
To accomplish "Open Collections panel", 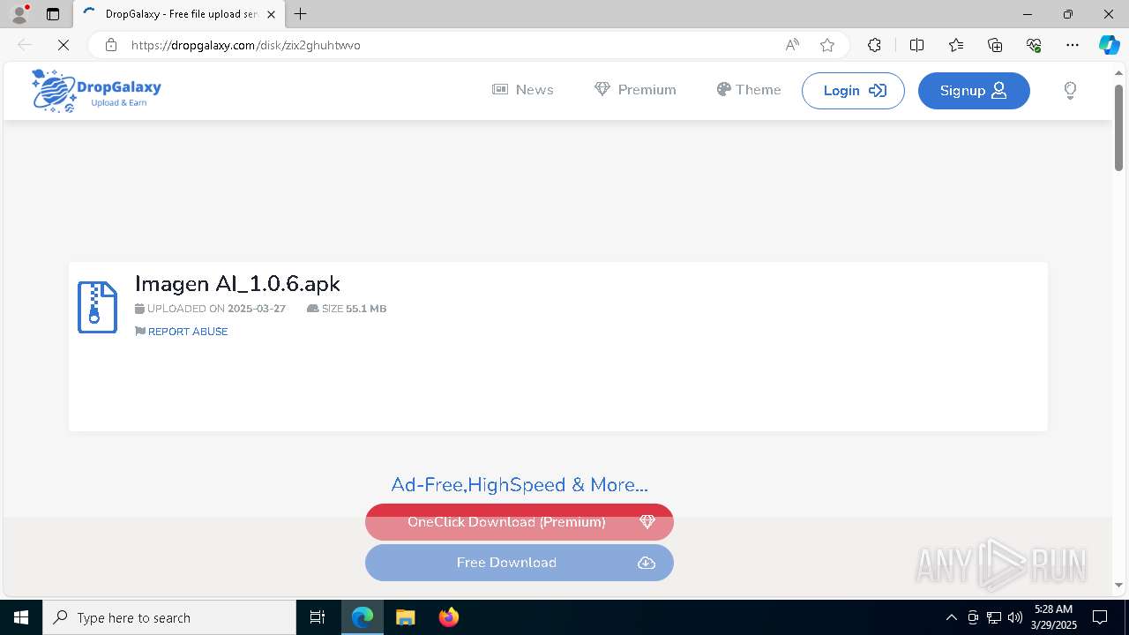I will [995, 45].
